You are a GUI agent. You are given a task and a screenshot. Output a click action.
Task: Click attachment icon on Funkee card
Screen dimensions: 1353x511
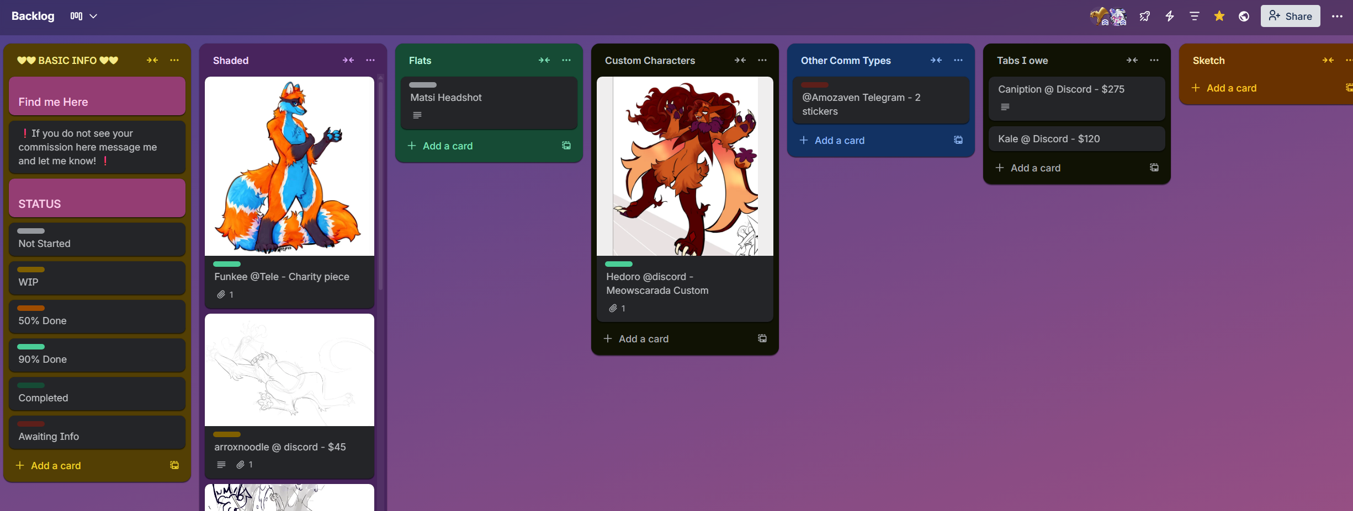click(221, 294)
